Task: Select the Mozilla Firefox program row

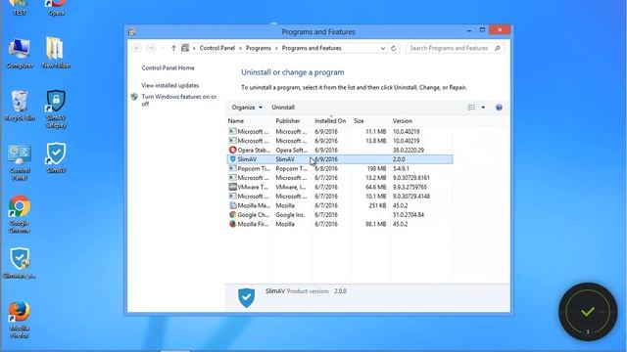Action: (x=340, y=224)
